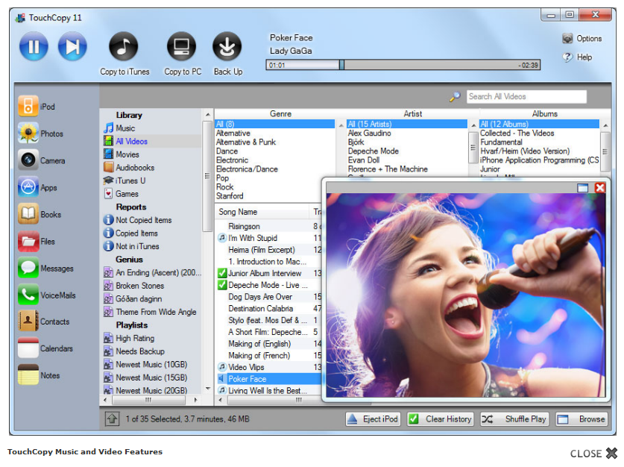Image resolution: width=624 pixels, height=467 pixels.
Task: Click the green check beside Depeche Mode - Live
Action: [221, 285]
